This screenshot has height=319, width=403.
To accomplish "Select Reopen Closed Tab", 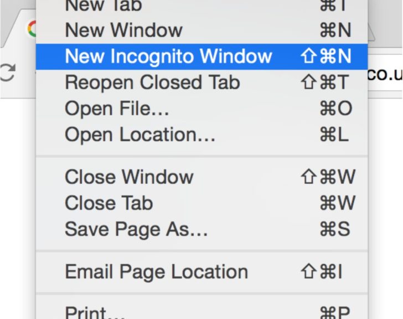I will pos(201,83).
